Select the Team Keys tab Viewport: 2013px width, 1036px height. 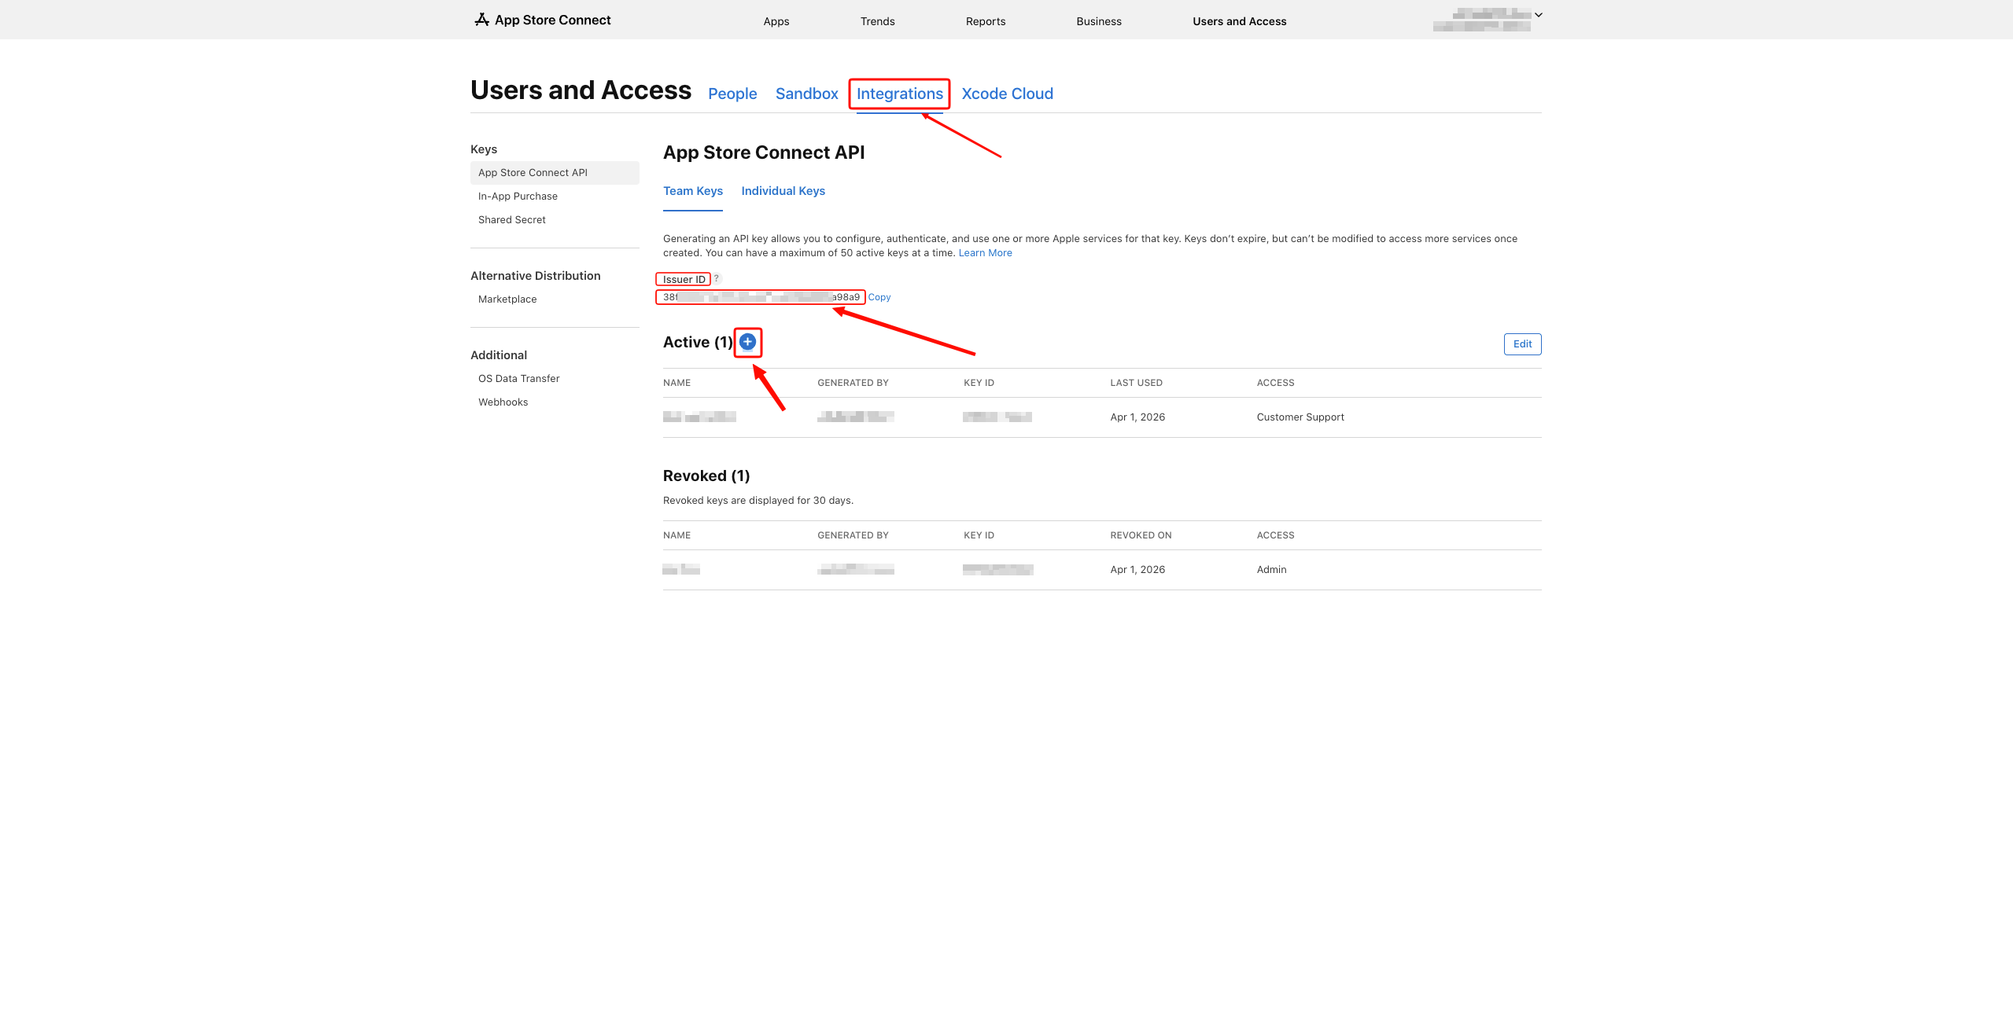click(x=692, y=191)
